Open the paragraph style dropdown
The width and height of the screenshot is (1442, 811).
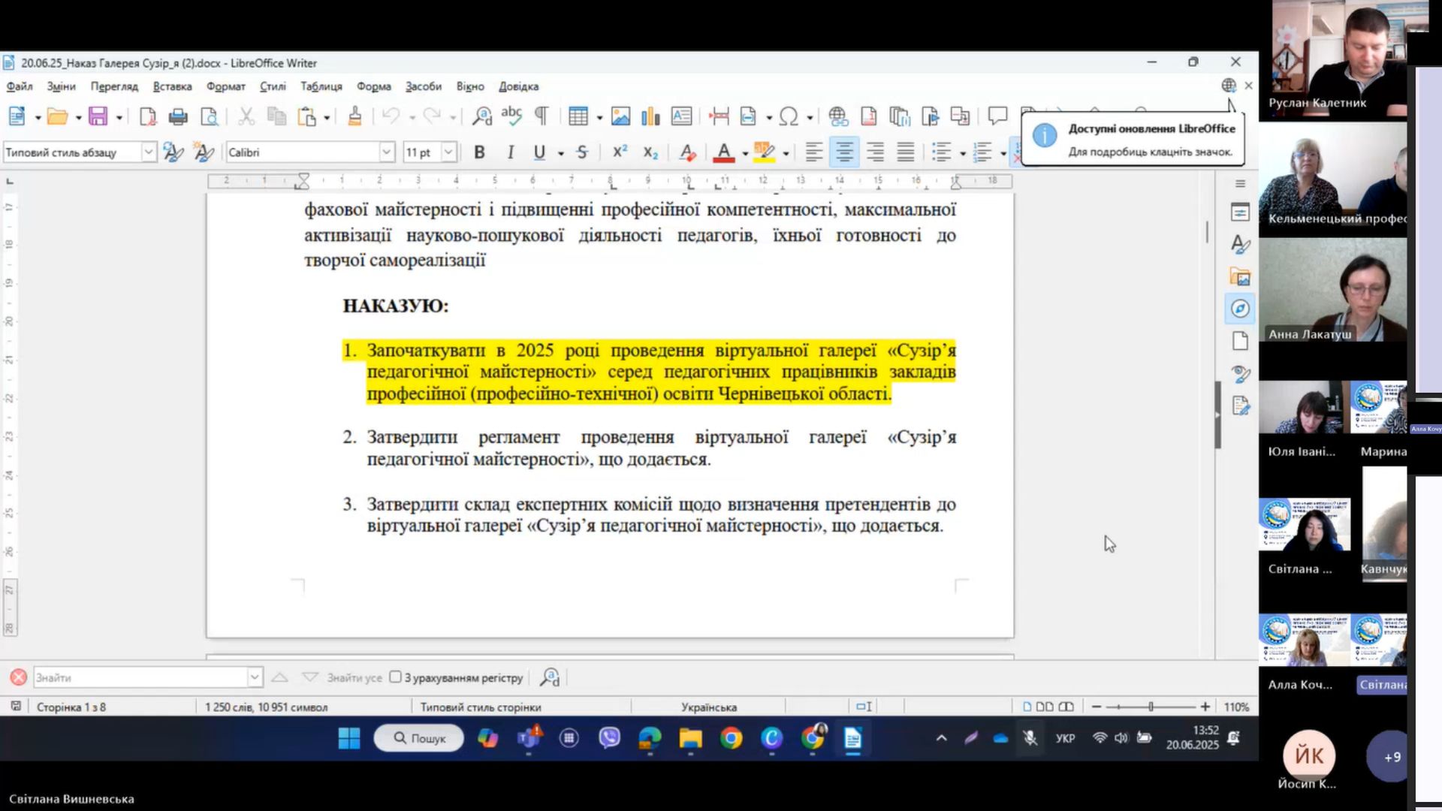click(149, 152)
